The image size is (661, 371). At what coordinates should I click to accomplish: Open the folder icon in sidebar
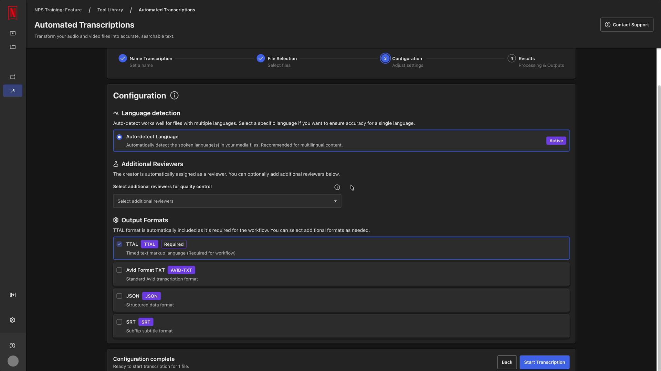point(13,47)
